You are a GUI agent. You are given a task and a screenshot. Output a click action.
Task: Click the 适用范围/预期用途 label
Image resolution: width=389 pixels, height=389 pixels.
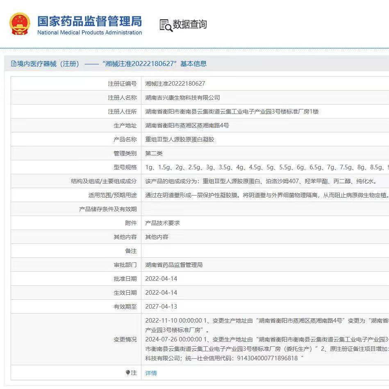coord(113,195)
